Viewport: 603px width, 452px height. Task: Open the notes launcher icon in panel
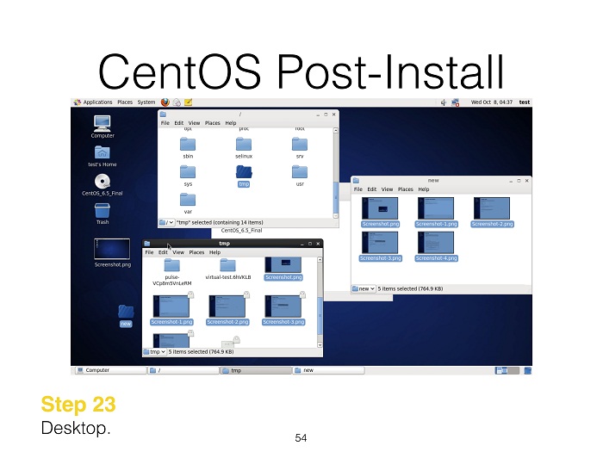click(x=188, y=102)
